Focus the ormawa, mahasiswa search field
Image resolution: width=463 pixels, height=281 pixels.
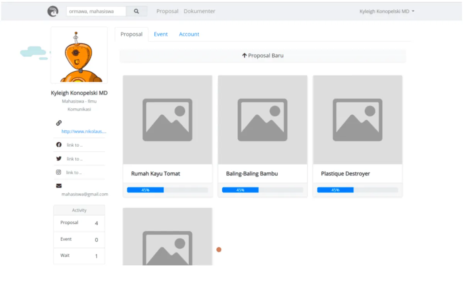96,12
